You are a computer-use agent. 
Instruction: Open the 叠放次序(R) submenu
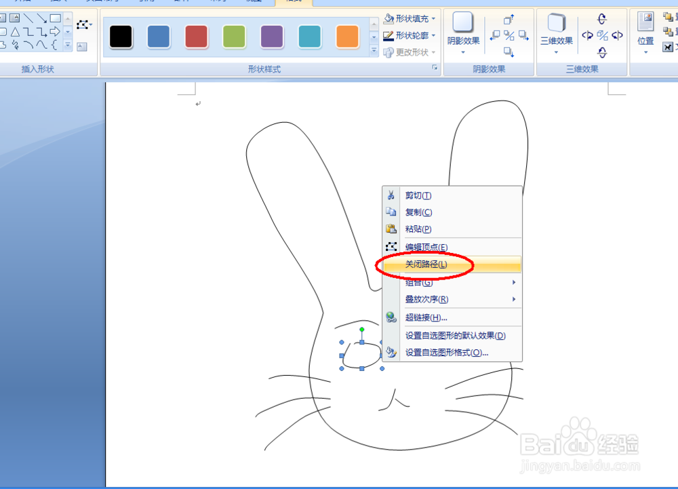pos(452,299)
